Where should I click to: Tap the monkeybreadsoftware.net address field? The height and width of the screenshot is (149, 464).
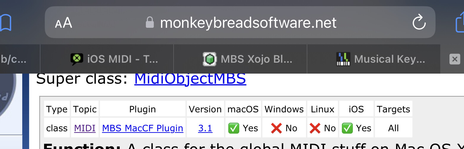point(240,22)
